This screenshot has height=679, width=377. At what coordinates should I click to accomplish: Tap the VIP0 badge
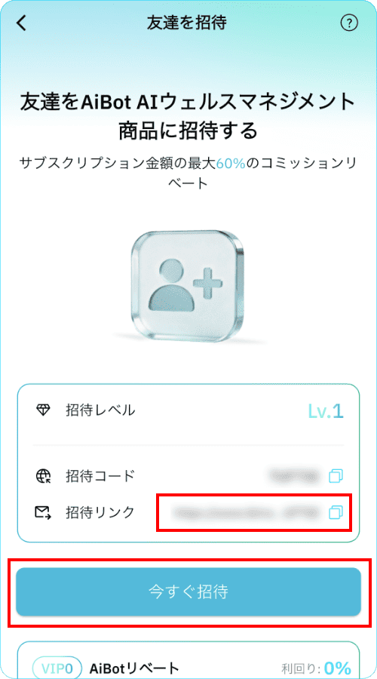click(x=57, y=666)
